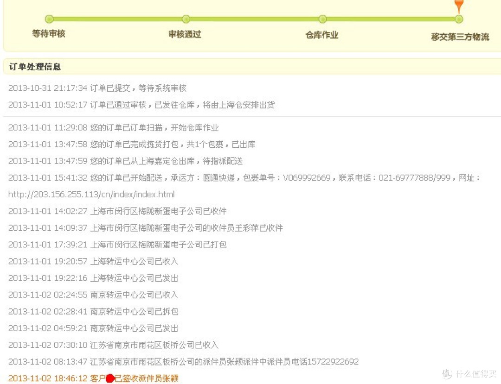Screen dimensions: 501x384
Task: Click the 13:47:59 上海嘉定仓出库 log entry
Action: tap(126, 161)
